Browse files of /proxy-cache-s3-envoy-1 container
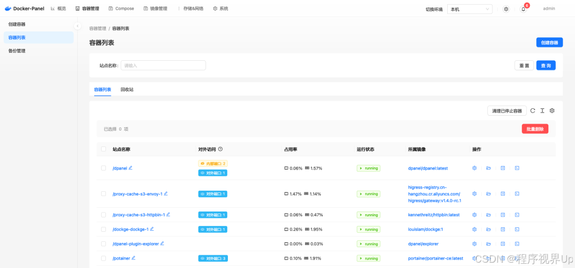The height and width of the screenshot is (268, 575). tap(488, 193)
